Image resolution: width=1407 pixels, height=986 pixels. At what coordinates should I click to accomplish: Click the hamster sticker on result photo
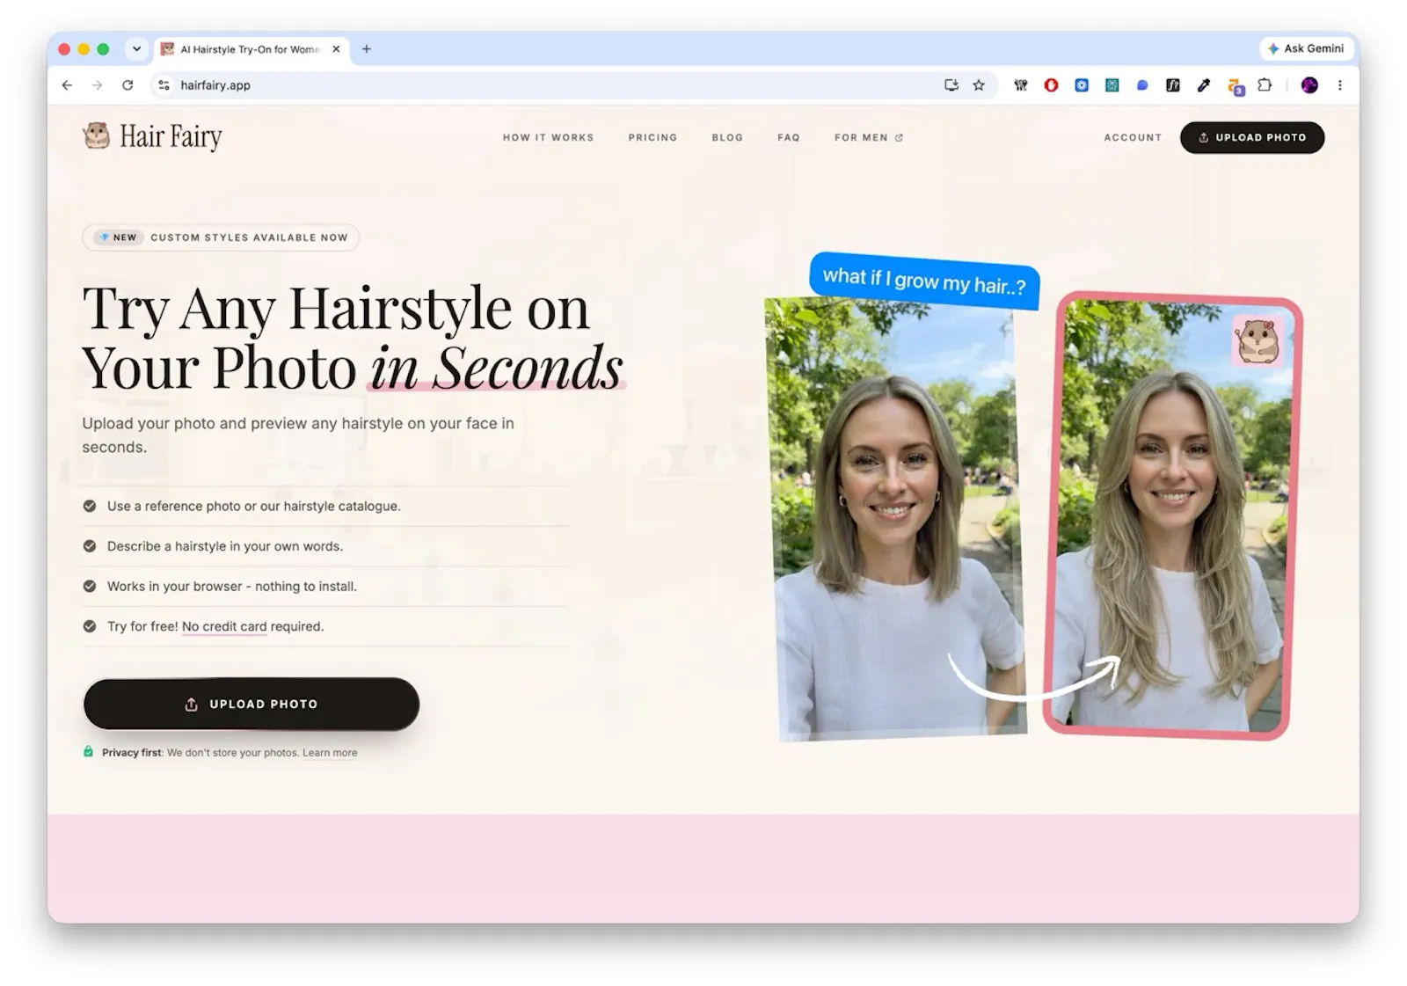click(1258, 340)
